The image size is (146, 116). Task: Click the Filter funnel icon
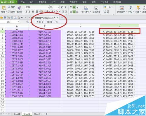[x=138, y=8]
